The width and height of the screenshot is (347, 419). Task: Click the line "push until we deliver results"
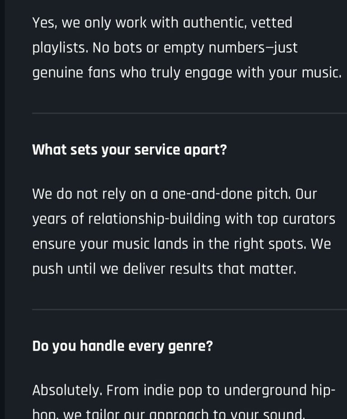[x=164, y=269]
